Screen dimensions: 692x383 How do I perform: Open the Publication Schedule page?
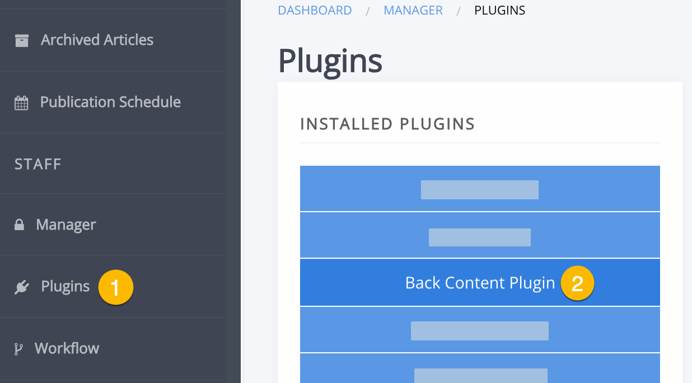(110, 101)
